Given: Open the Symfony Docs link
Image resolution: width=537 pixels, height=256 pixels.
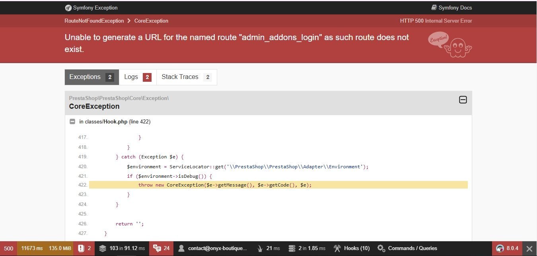Looking at the screenshot, I should click(451, 8).
